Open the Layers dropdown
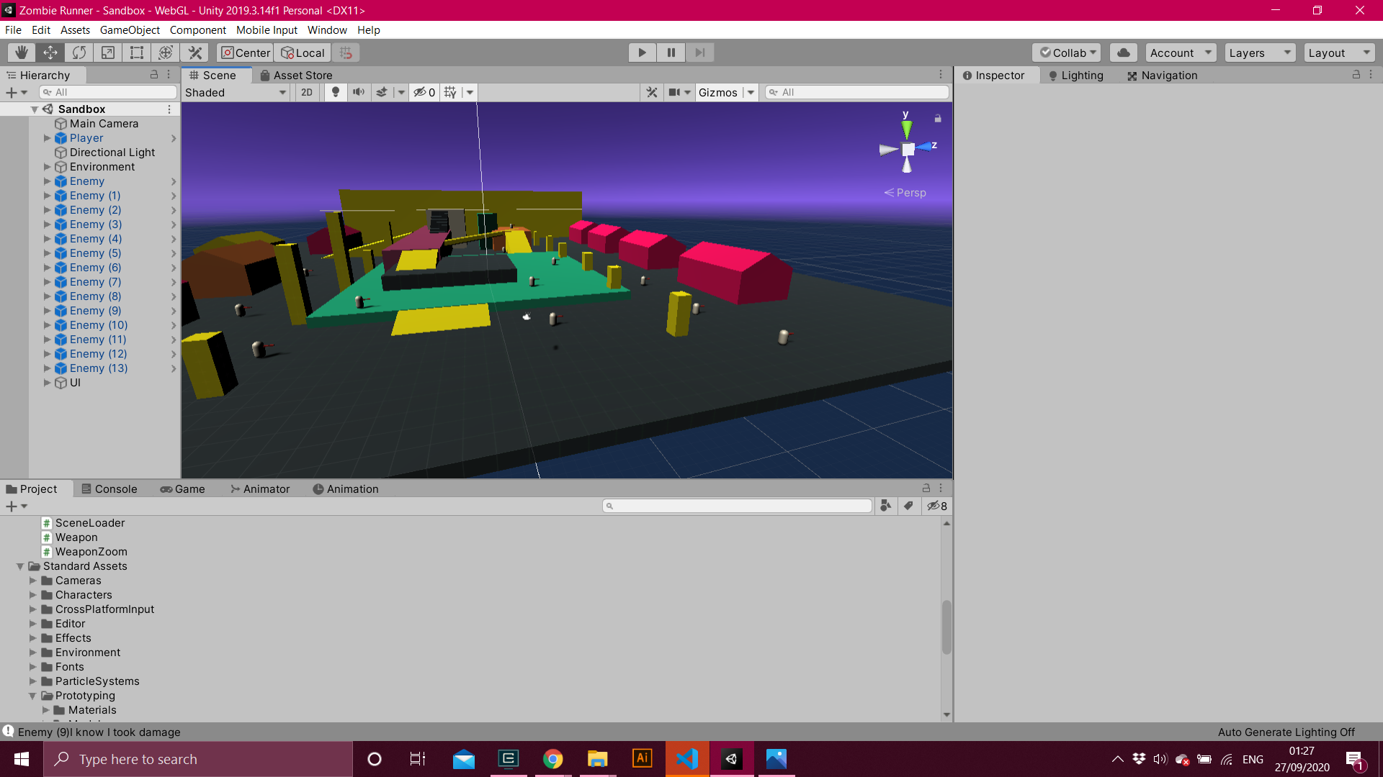The image size is (1383, 777). coord(1259,53)
